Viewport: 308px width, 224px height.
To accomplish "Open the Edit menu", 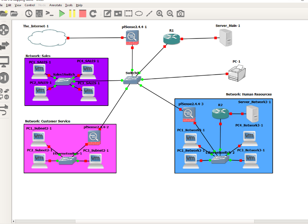I will tap(9, 5).
